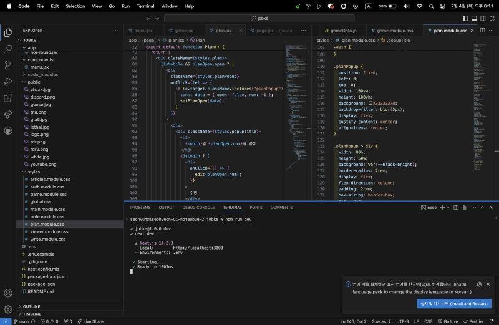Click the Install and Restart button
The image size is (499, 325).
[454, 304]
